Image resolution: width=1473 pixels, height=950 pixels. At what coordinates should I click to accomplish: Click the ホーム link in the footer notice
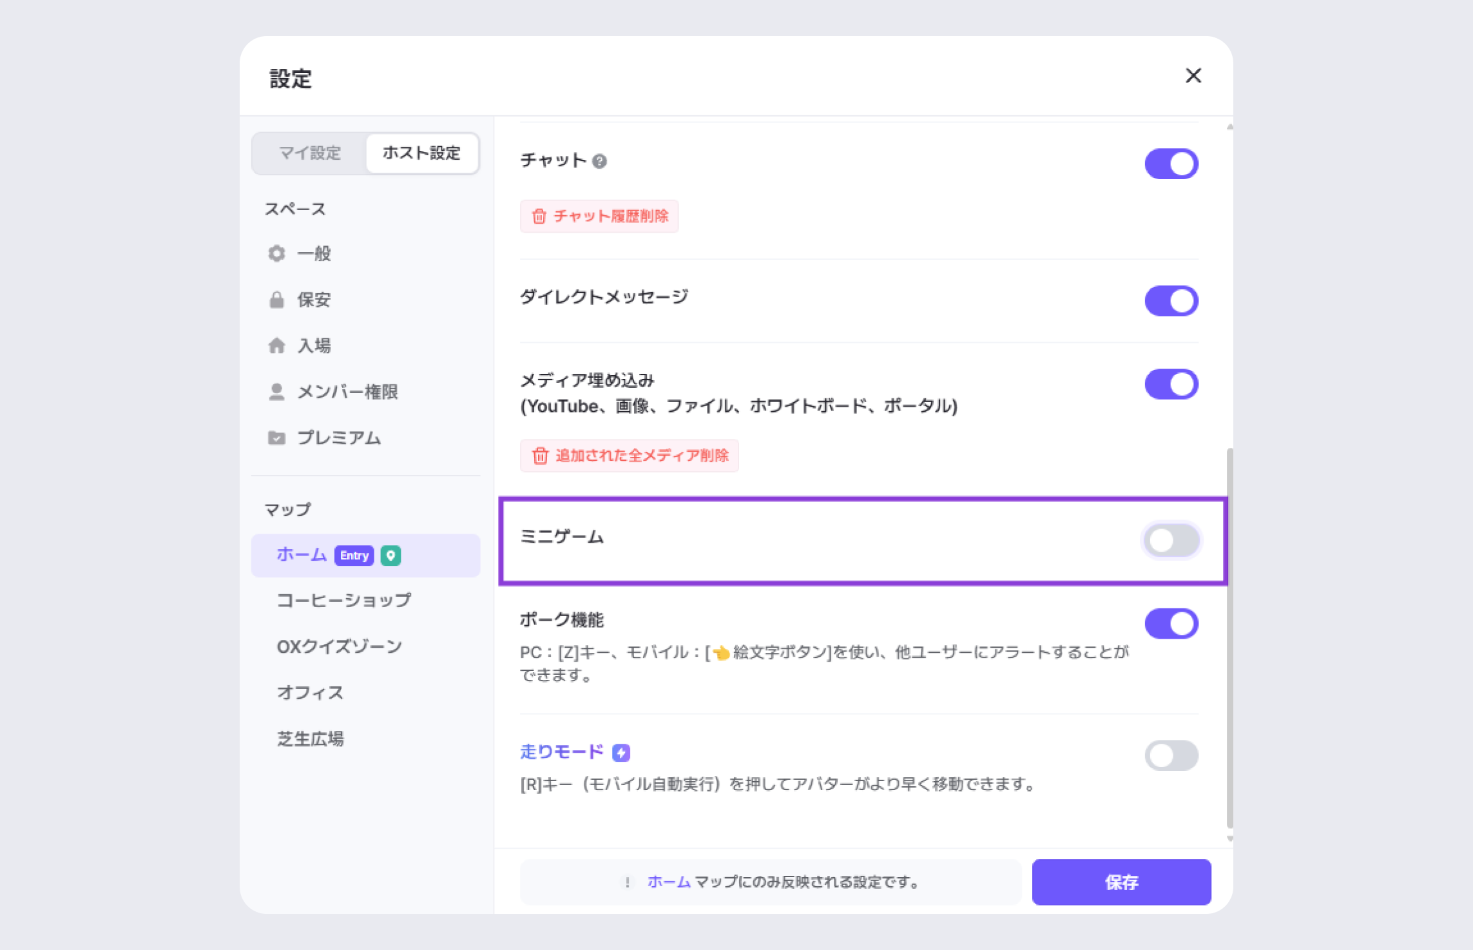tap(669, 882)
